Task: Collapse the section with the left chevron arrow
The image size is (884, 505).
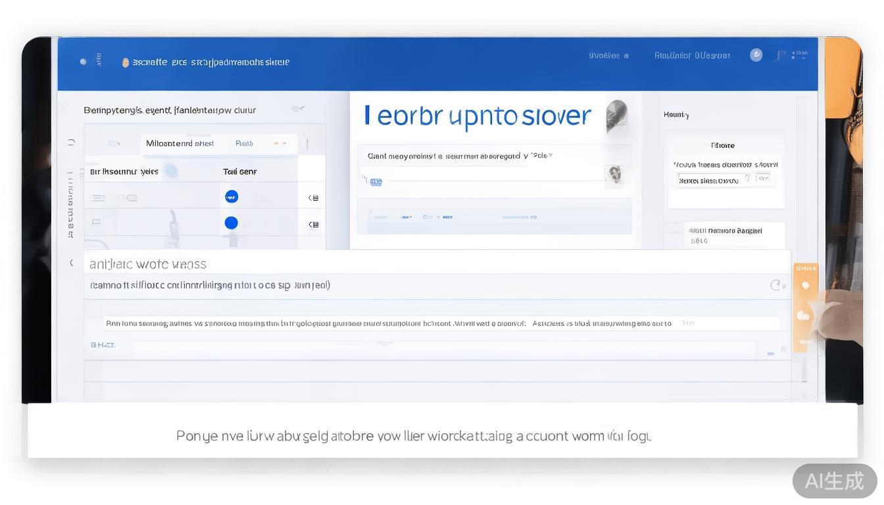Action: pos(72,263)
